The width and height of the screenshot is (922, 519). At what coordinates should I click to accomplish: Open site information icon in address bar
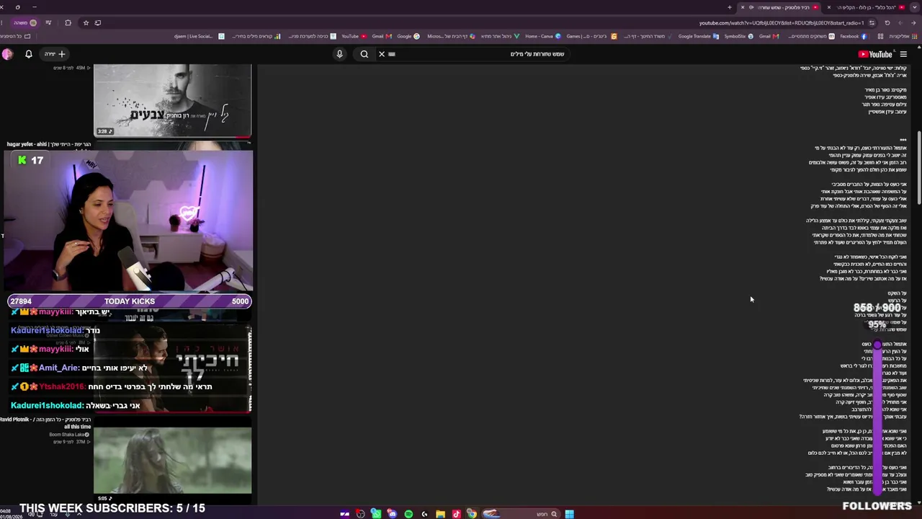coord(872,22)
